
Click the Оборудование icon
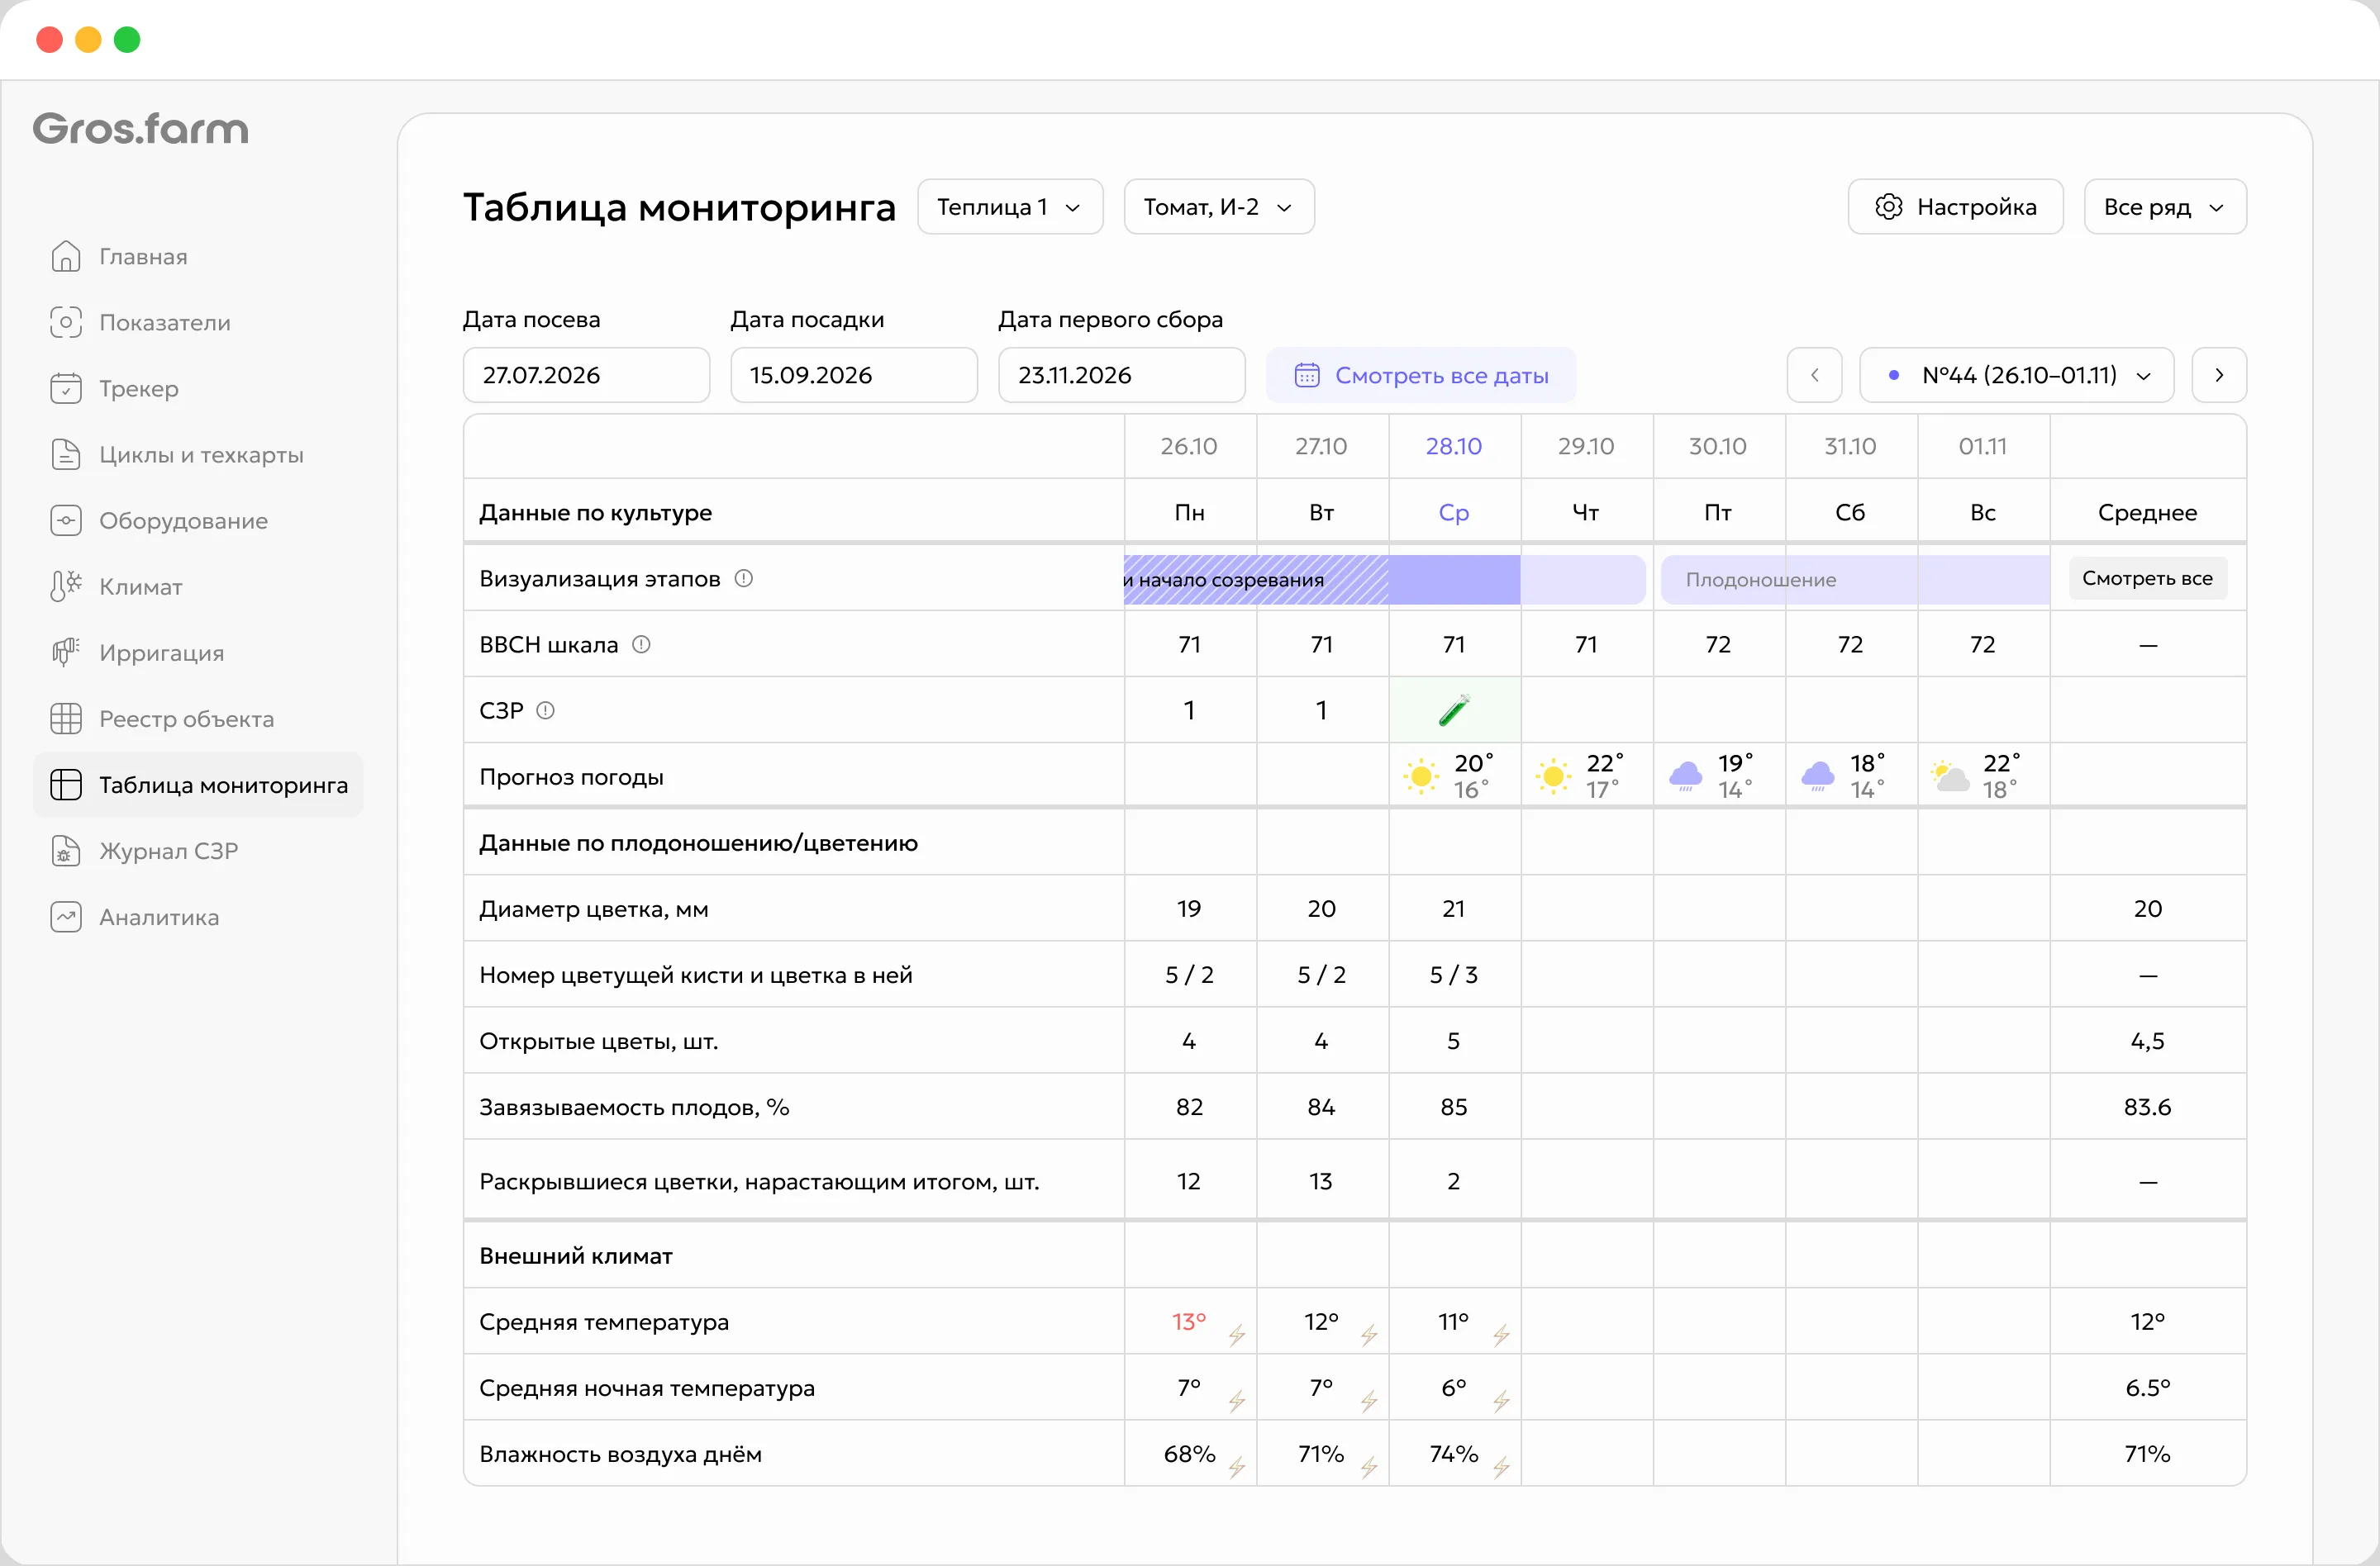(x=66, y=520)
